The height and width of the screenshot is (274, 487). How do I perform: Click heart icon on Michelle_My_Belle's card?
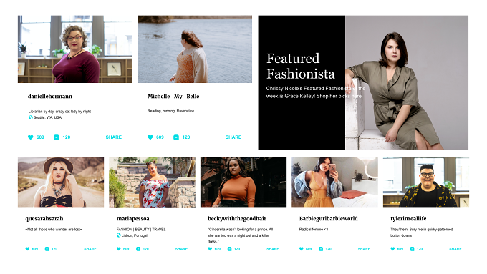[x=150, y=137]
